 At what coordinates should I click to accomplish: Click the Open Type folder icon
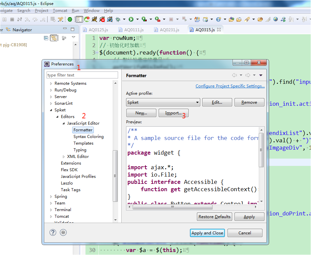[x=231, y=19]
